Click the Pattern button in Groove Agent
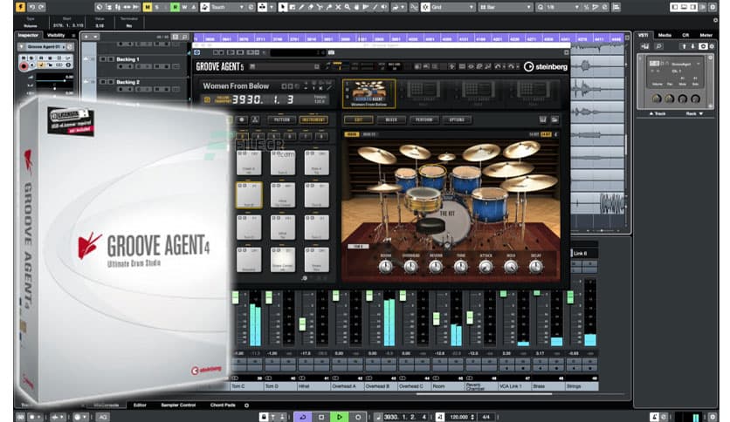Screen dimensions: 730x422 (282, 119)
